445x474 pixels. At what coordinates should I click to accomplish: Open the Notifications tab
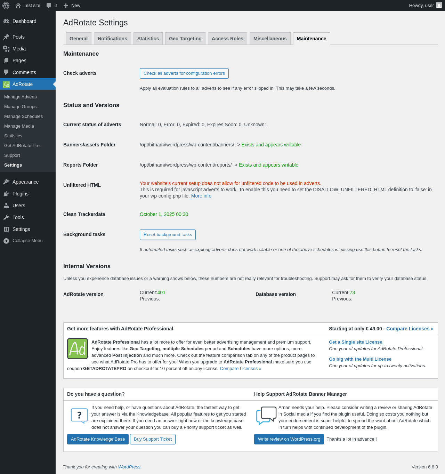tap(112, 39)
